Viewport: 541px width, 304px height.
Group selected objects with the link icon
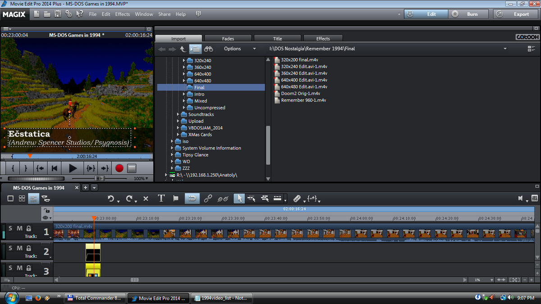208,199
